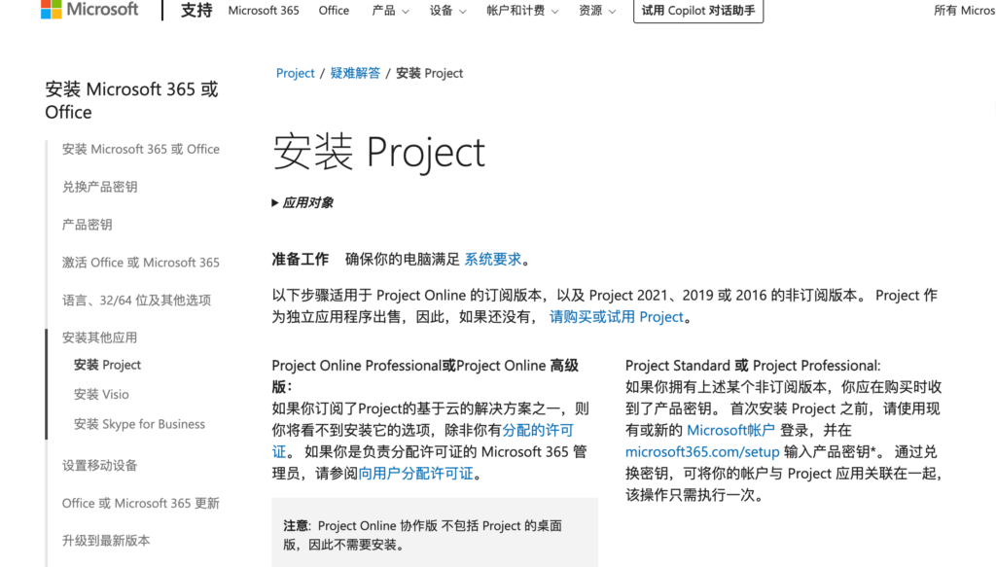The width and height of the screenshot is (996, 567).
Task: Expand the 产品 dropdown menu
Action: pos(389,11)
